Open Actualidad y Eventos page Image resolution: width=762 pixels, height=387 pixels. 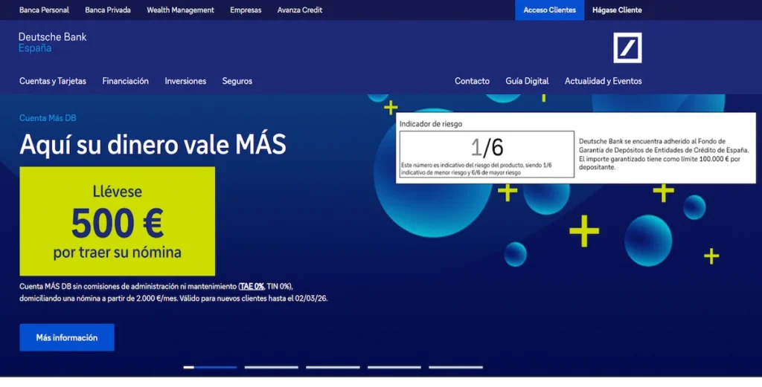[x=603, y=81]
